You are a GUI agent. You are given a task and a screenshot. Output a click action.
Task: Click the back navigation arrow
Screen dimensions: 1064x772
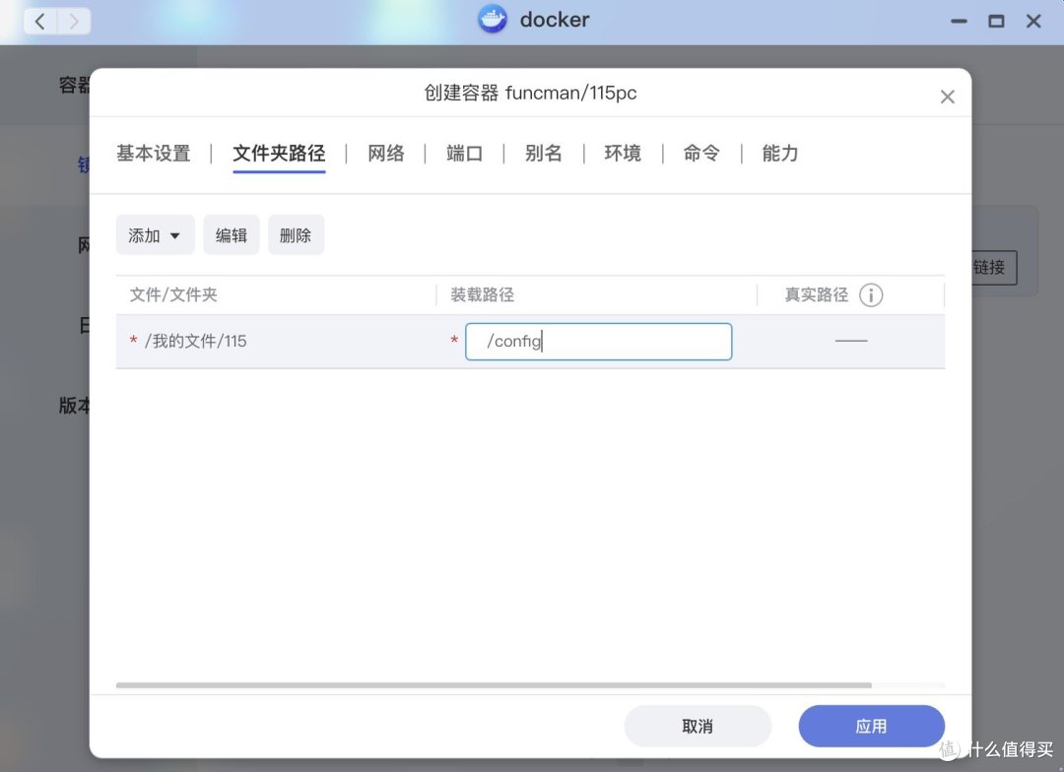point(38,21)
